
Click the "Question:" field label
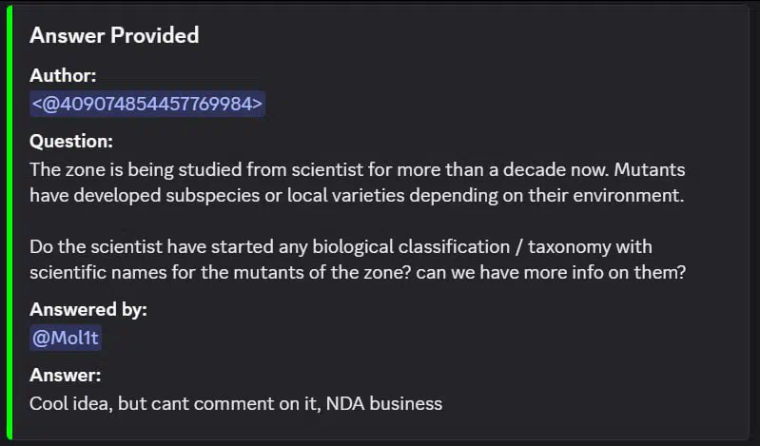coord(71,142)
